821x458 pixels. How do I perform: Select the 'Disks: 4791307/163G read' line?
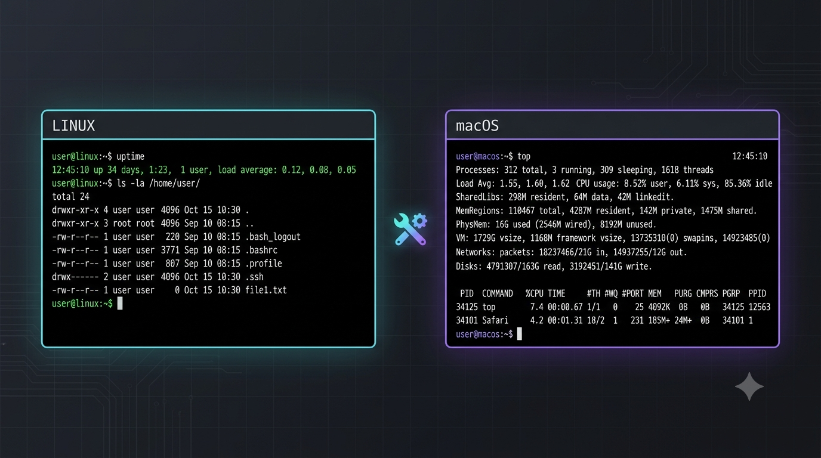pos(554,266)
